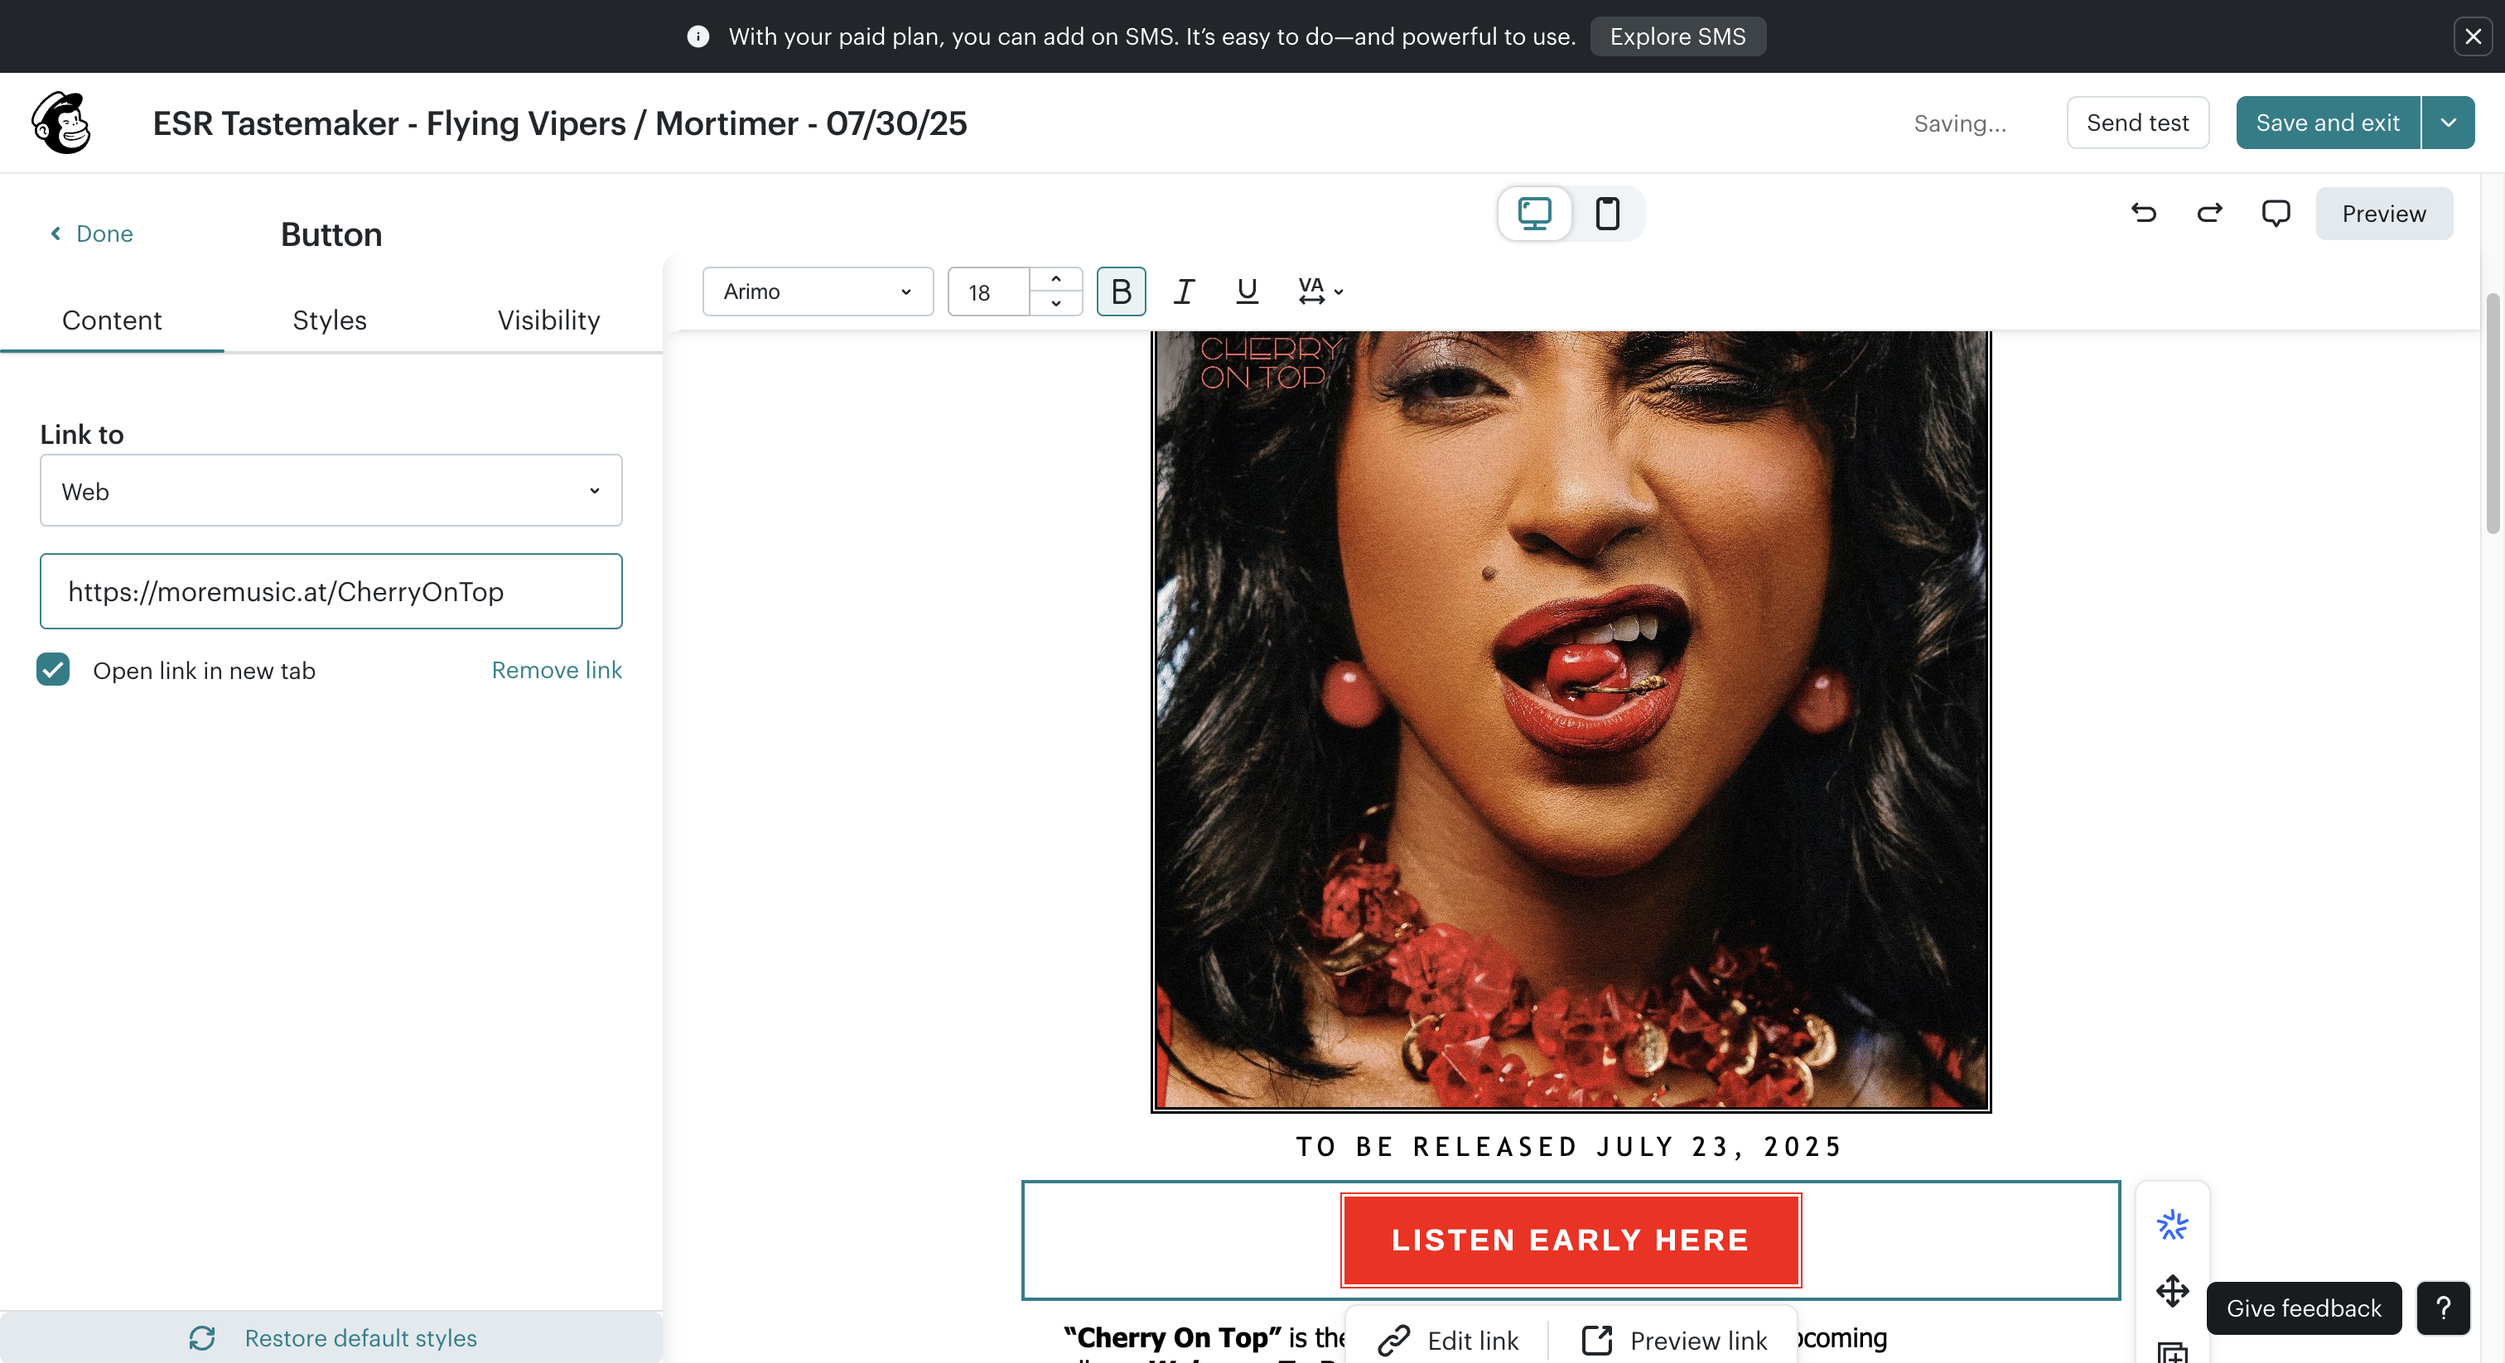Toggle italic formatting

point(1184,291)
